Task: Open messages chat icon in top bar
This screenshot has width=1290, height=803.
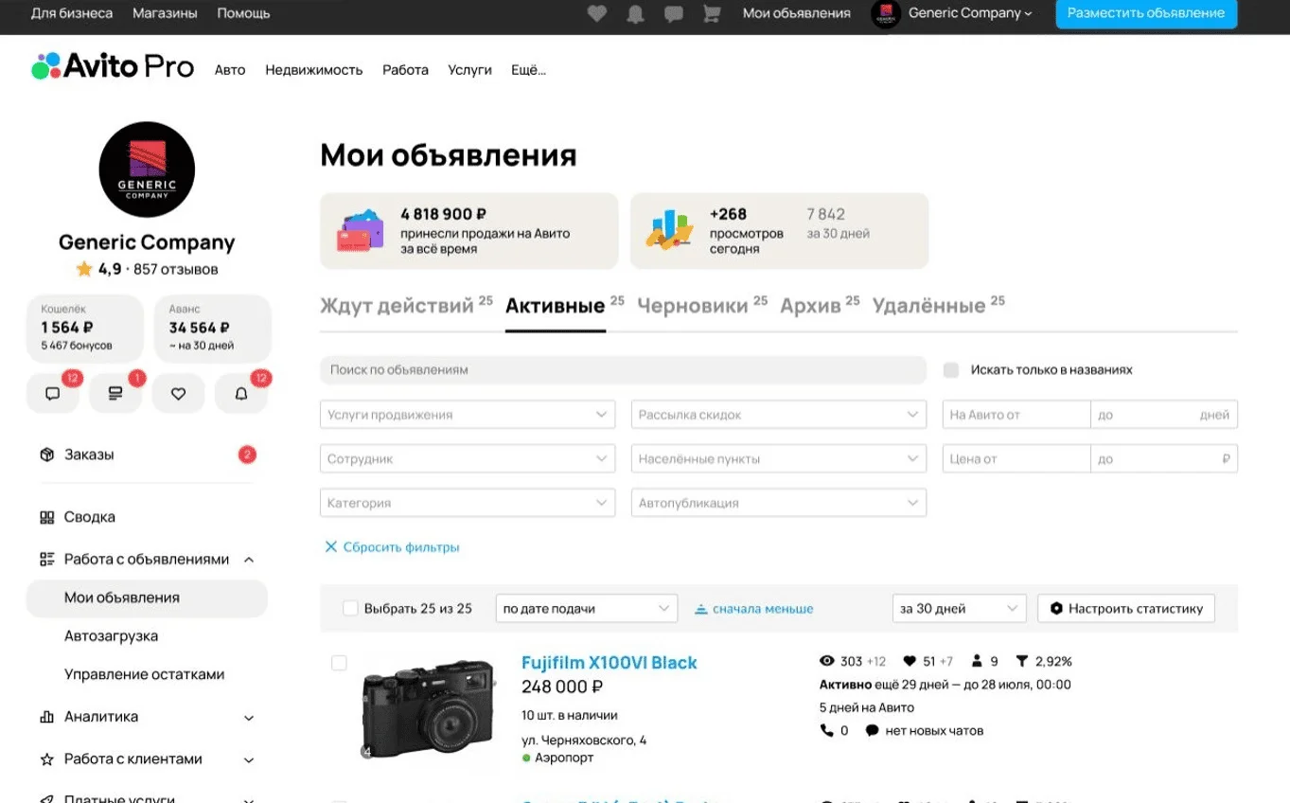Action: point(674,13)
